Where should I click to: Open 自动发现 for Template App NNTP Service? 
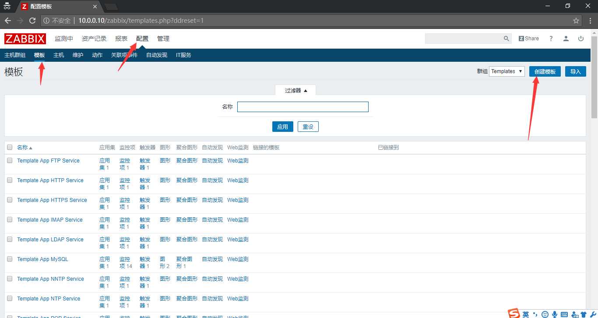point(212,279)
